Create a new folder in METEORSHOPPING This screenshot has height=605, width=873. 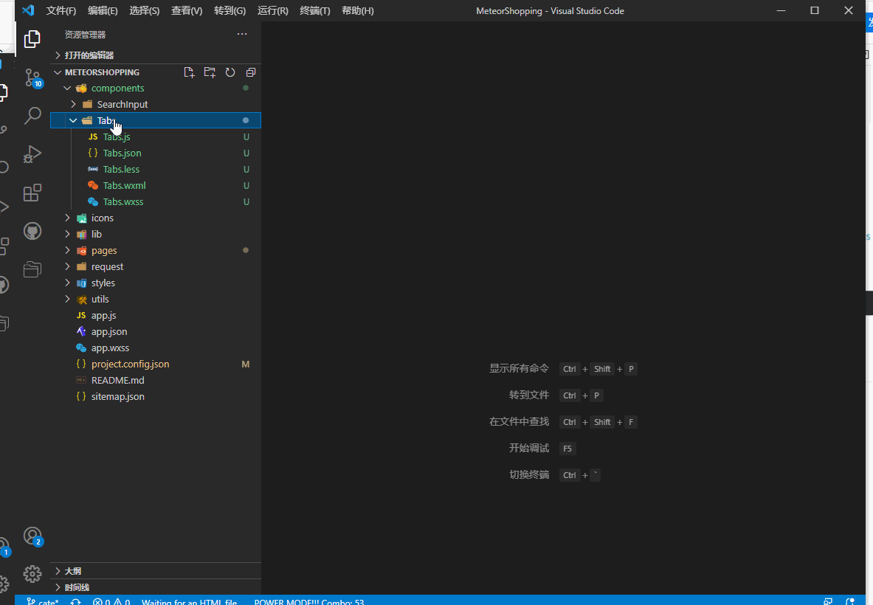(x=210, y=72)
